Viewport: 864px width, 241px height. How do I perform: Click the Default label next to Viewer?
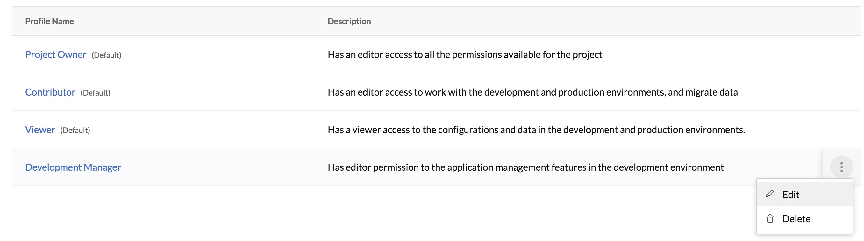[75, 131]
